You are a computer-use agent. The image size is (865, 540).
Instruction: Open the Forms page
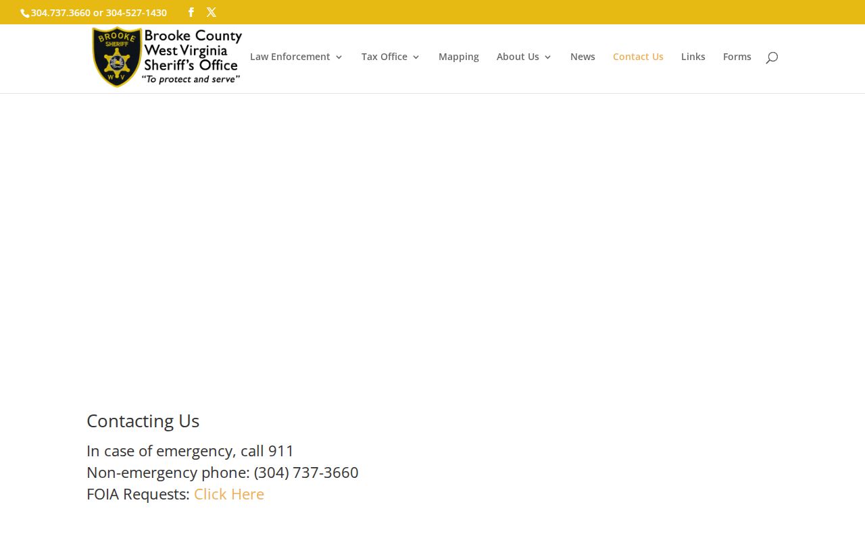pyautogui.click(x=737, y=57)
